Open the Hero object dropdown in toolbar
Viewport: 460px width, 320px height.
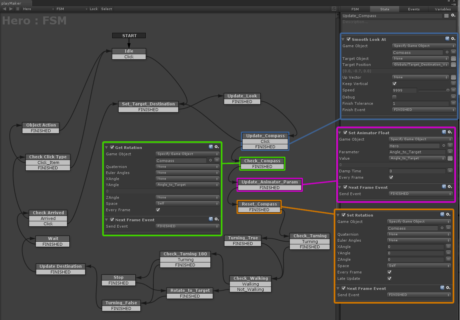(38, 9)
